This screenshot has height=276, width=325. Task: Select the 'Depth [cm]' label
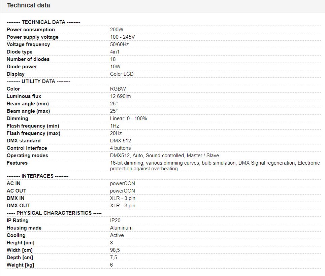tap(20, 258)
